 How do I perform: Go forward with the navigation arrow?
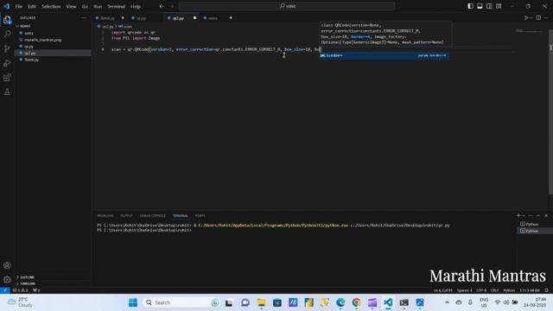(171, 6)
